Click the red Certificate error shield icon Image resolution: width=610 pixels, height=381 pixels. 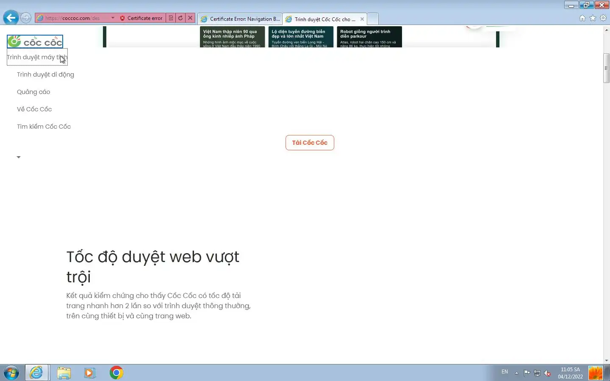click(x=122, y=18)
